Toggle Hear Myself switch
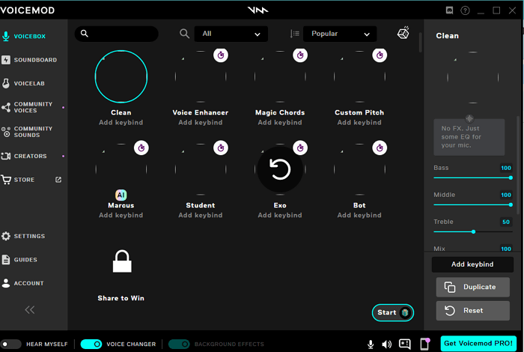 click(11, 344)
